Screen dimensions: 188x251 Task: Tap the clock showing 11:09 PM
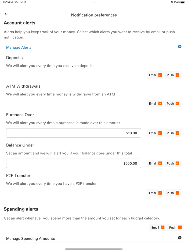pyautogui.click(x=7, y=2)
